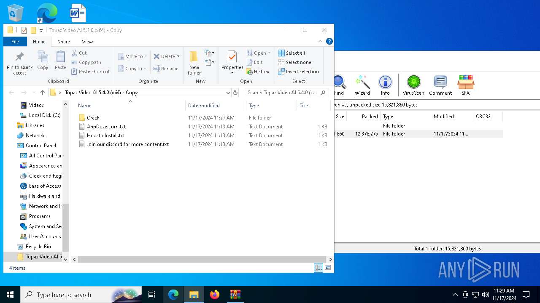Select How to Install.txt file
Viewport: 540px width, 303px height.
105,136
